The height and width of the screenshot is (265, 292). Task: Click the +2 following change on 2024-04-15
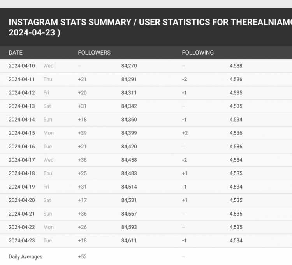tap(185, 133)
